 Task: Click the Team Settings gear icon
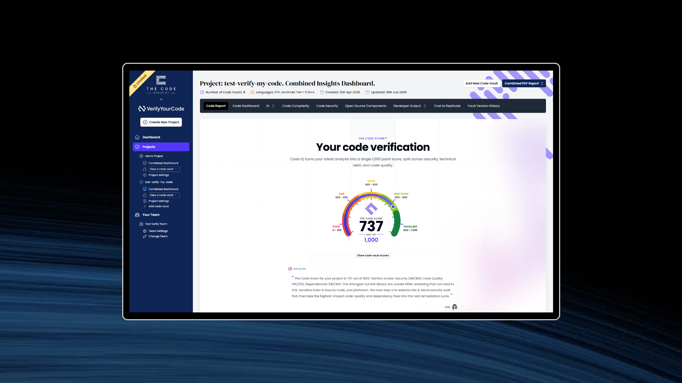145,231
